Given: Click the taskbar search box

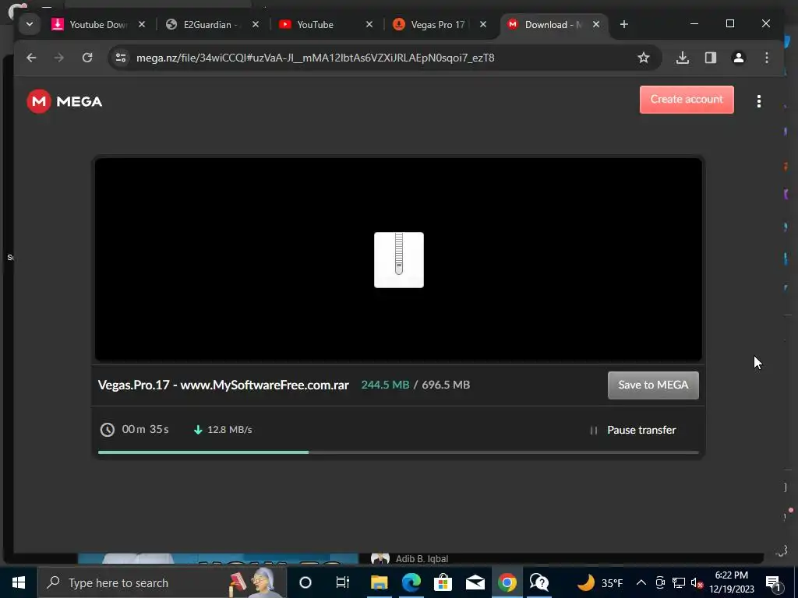Looking at the screenshot, I should coord(162,582).
